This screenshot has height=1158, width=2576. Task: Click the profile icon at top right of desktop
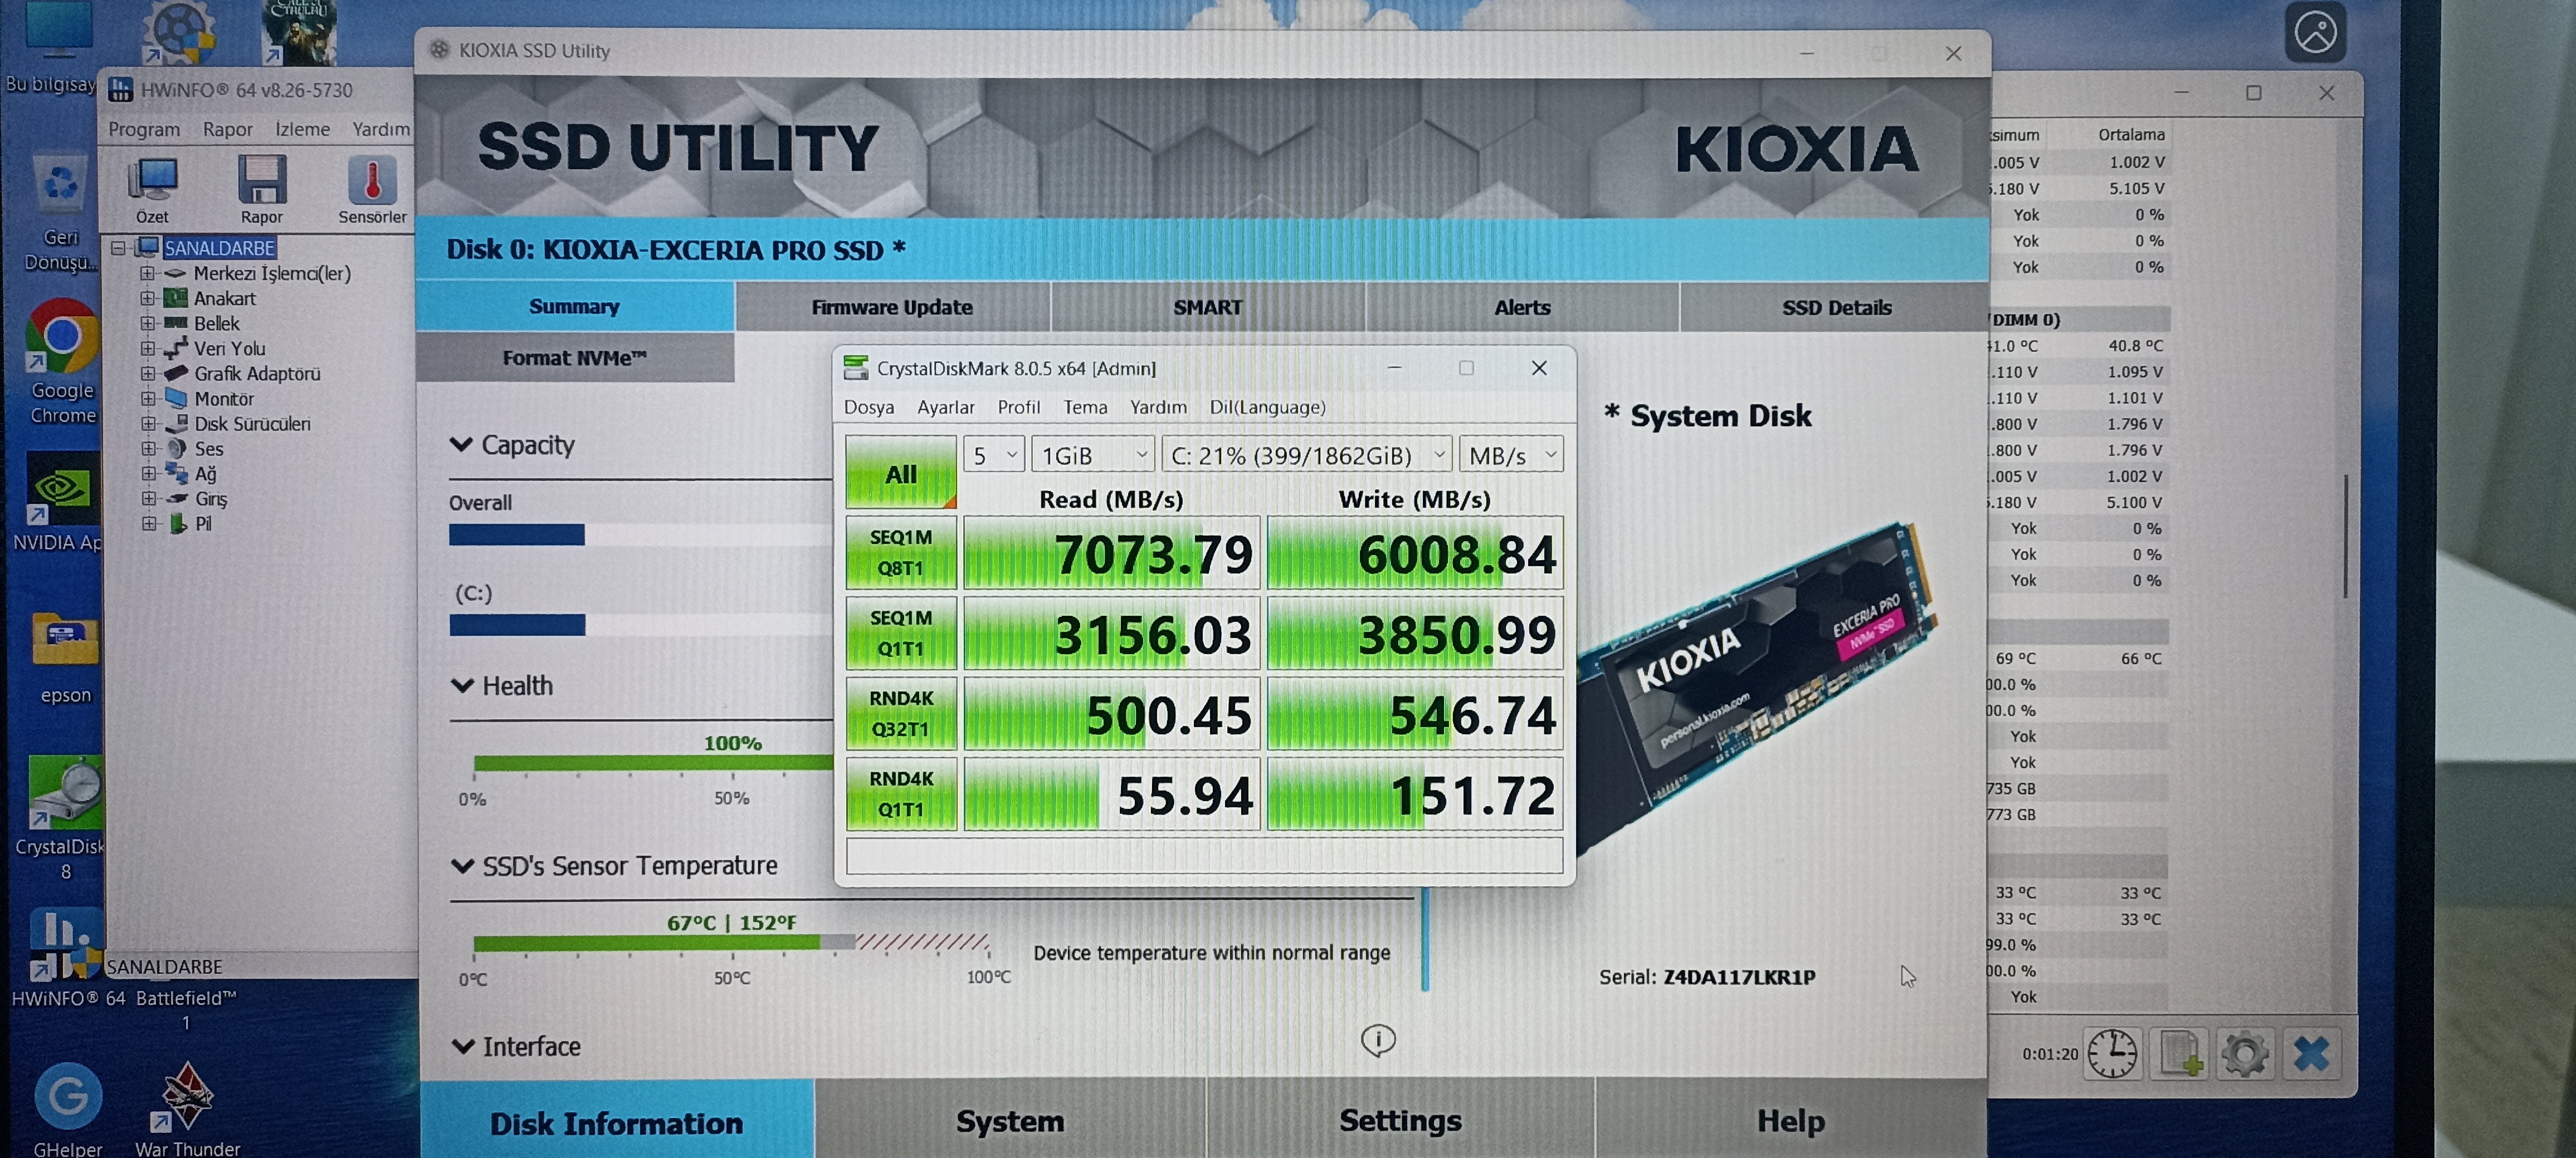point(2316,32)
